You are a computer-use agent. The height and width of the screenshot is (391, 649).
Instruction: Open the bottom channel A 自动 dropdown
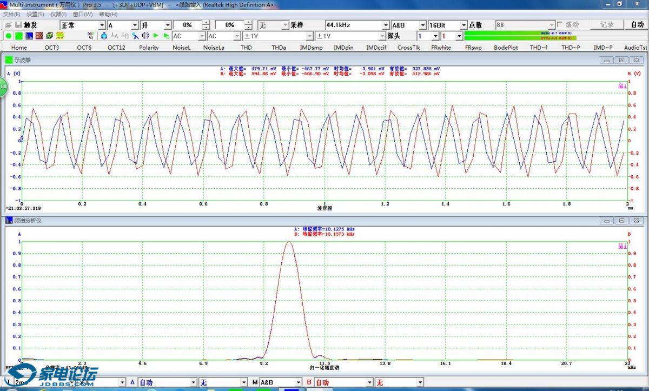[193, 382]
